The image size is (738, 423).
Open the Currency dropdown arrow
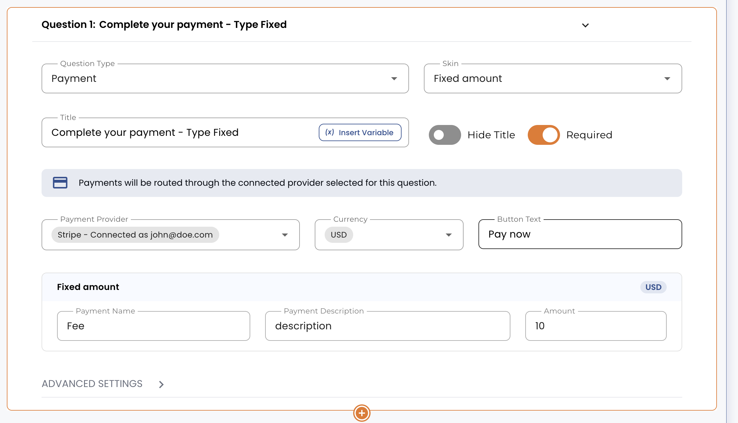pyautogui.click(x=448, y=235)
